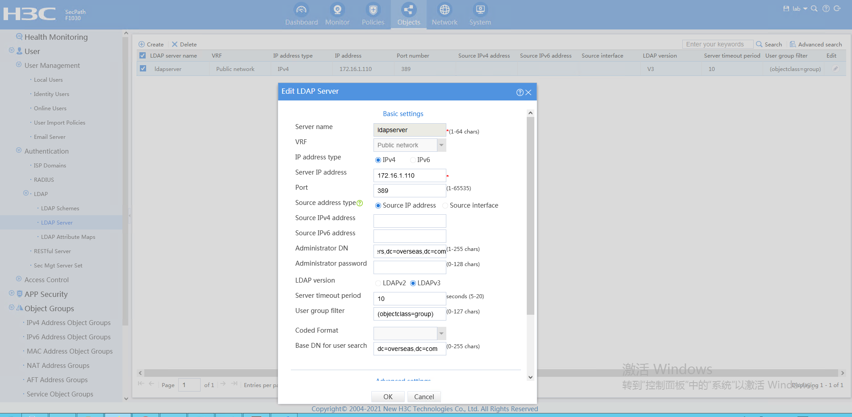Click the logout icon in header
Screen dimensions: 852x417
click(837, 8)
